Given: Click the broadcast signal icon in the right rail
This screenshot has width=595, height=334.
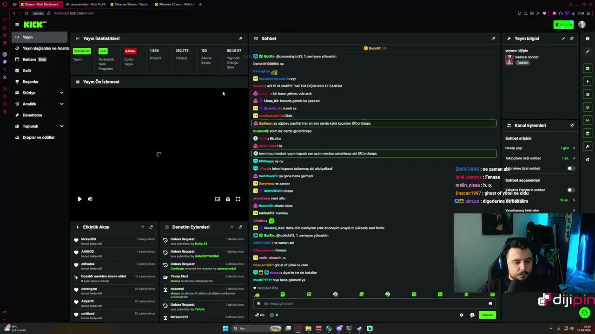Looking at the screenshot, I should [x=588, y=121].
